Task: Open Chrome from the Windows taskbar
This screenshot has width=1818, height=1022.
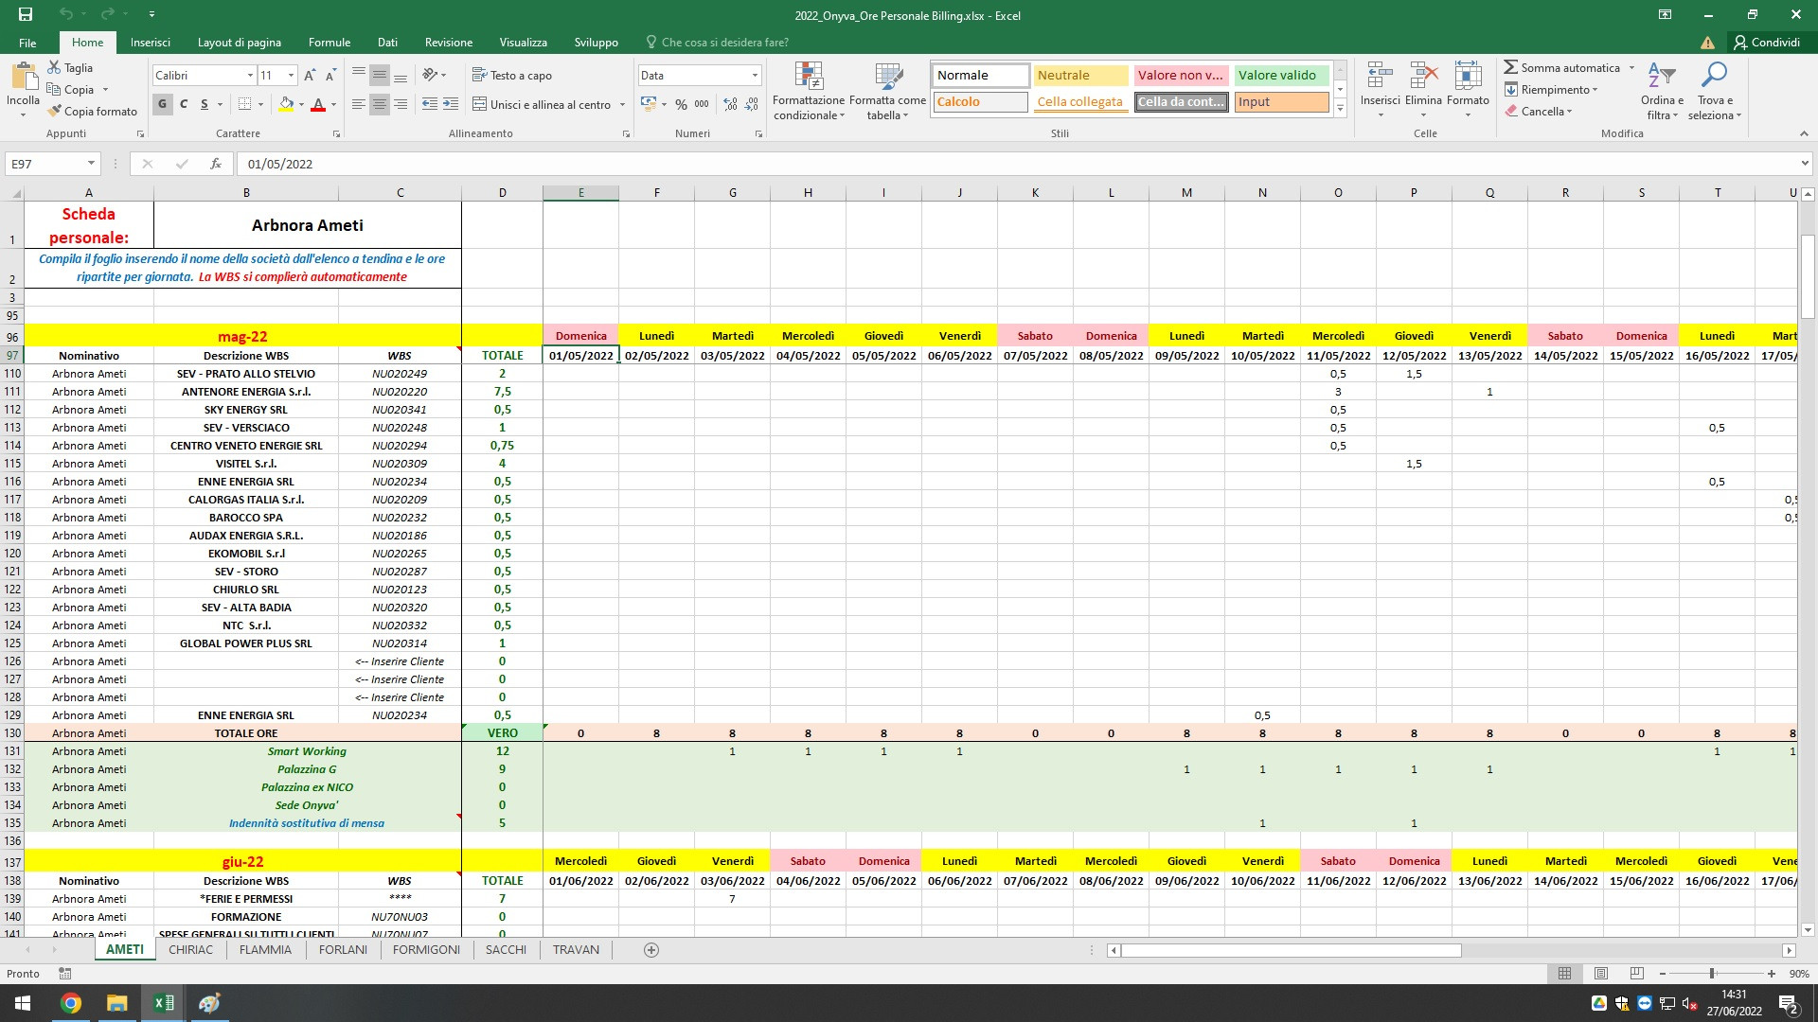Action: tap(71, 1002)
